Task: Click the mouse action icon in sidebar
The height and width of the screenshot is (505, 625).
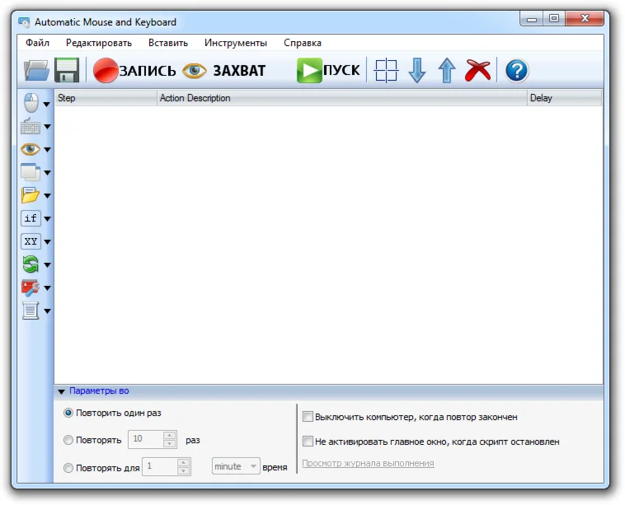Action: 31,103
